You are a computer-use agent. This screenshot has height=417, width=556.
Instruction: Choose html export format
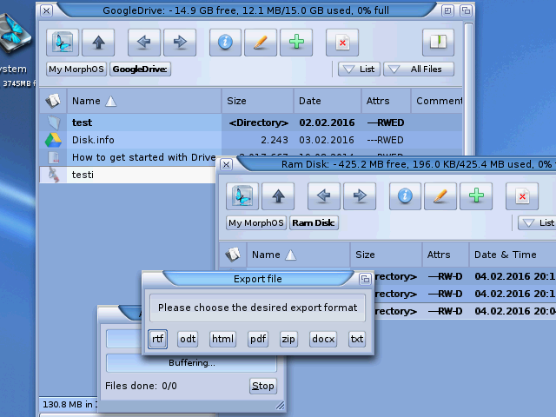222,339
